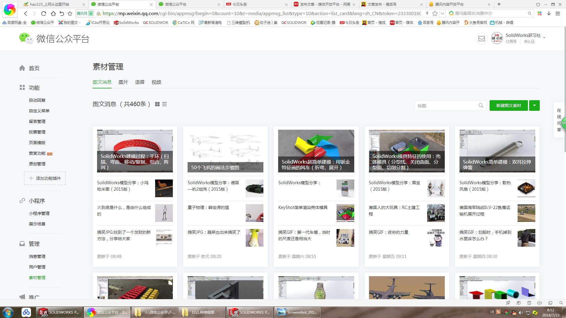Bookmark page with the star icon
Screen dimensions: 566x318
tap(70, 14)
